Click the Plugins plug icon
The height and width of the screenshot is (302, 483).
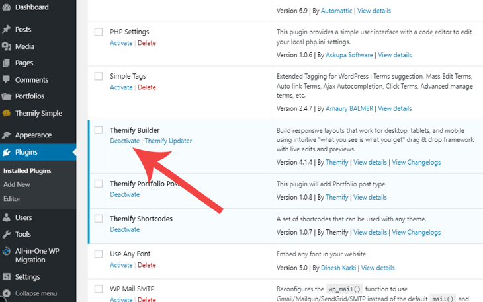6,152
